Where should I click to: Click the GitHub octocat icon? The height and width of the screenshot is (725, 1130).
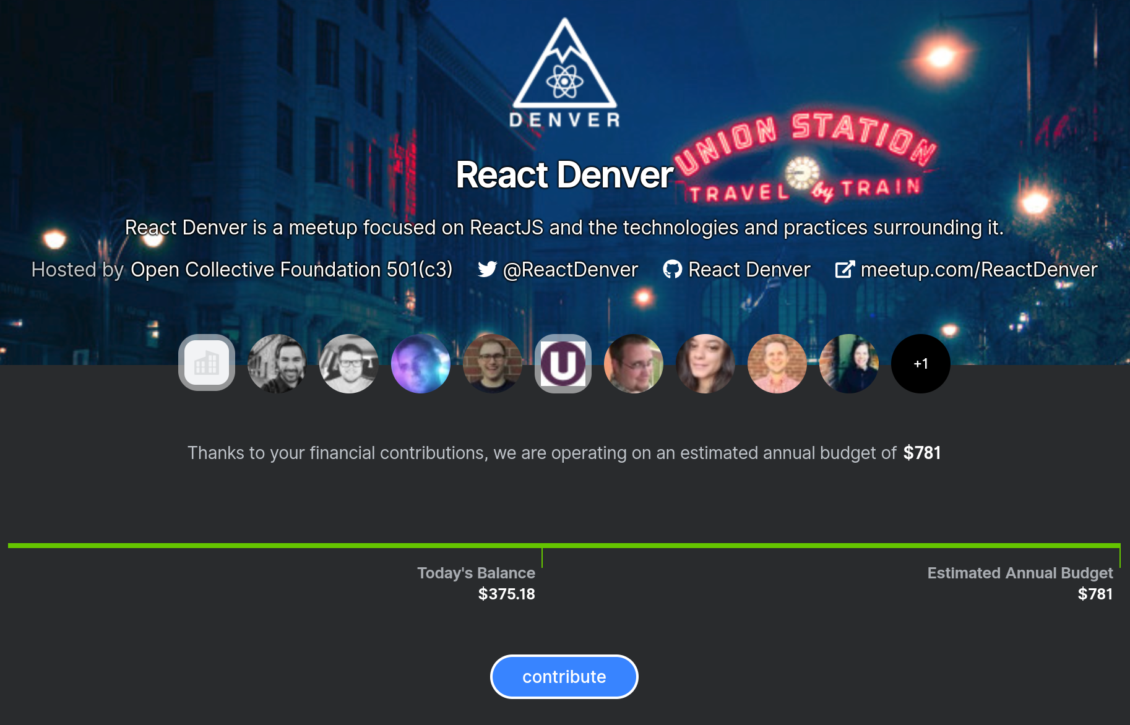pos(673,269)
